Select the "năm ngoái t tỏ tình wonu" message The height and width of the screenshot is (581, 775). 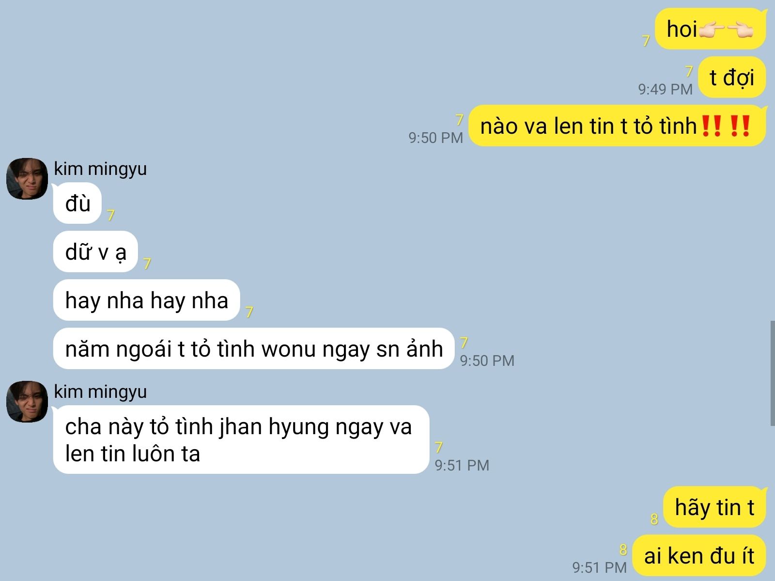(x=254, y=348)
